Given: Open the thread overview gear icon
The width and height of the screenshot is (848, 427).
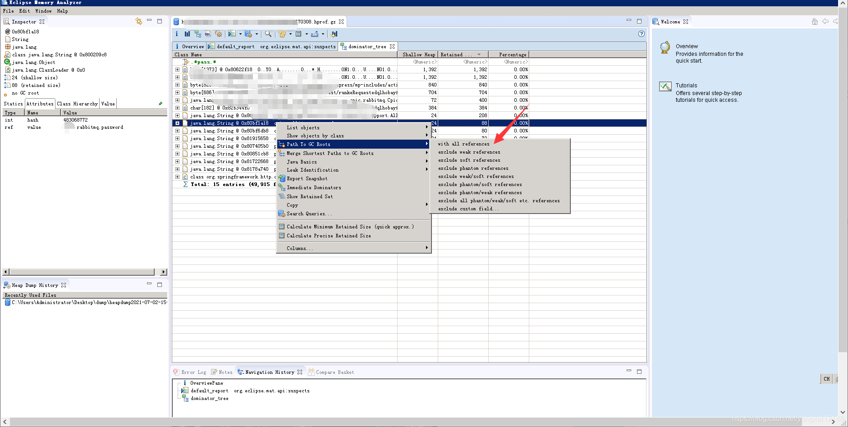Looking at the screenshot, I should coord(219,34).
